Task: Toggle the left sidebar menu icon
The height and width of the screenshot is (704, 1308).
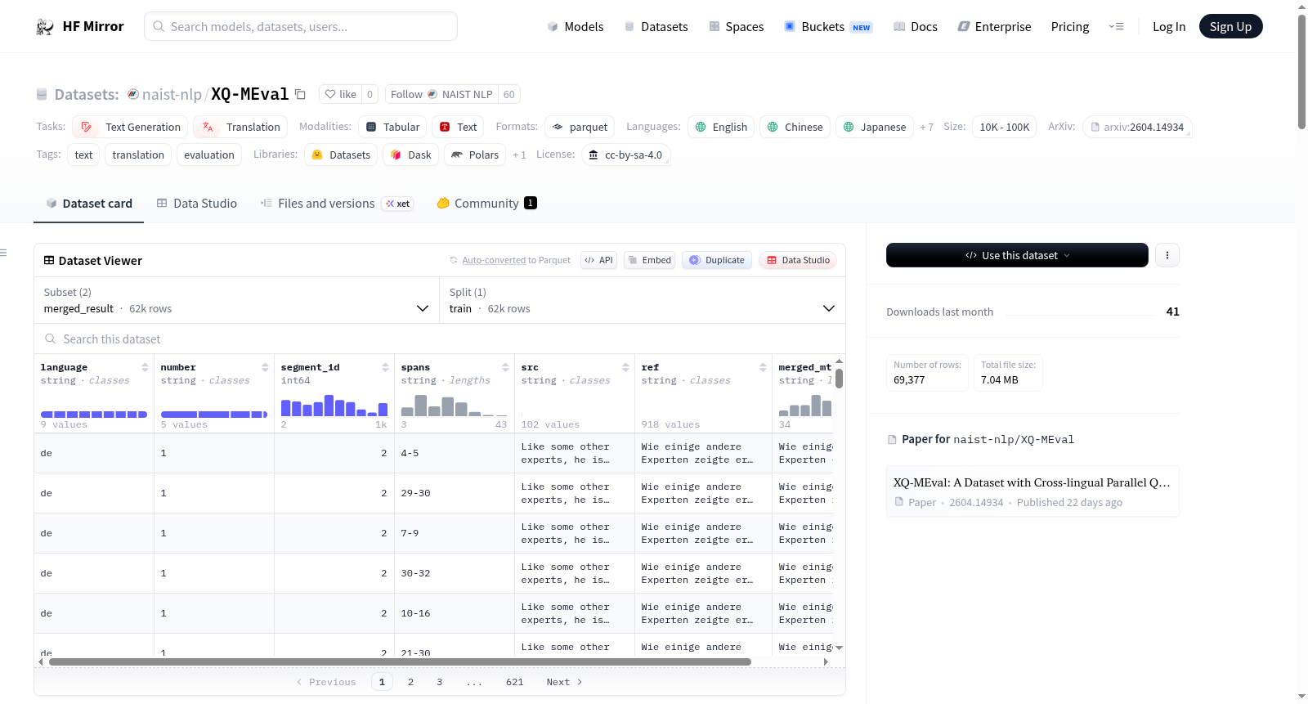Action: tap(3, 253)
